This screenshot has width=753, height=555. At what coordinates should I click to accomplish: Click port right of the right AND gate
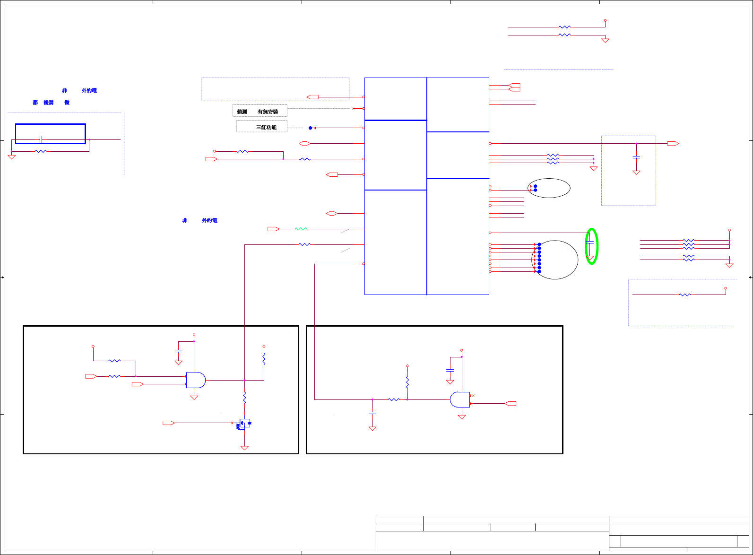coord(511,403)
